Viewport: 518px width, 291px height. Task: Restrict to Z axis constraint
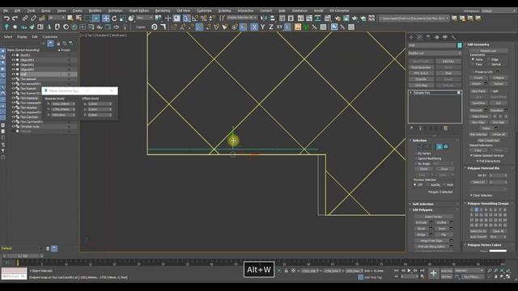click(x=271, y=27)
